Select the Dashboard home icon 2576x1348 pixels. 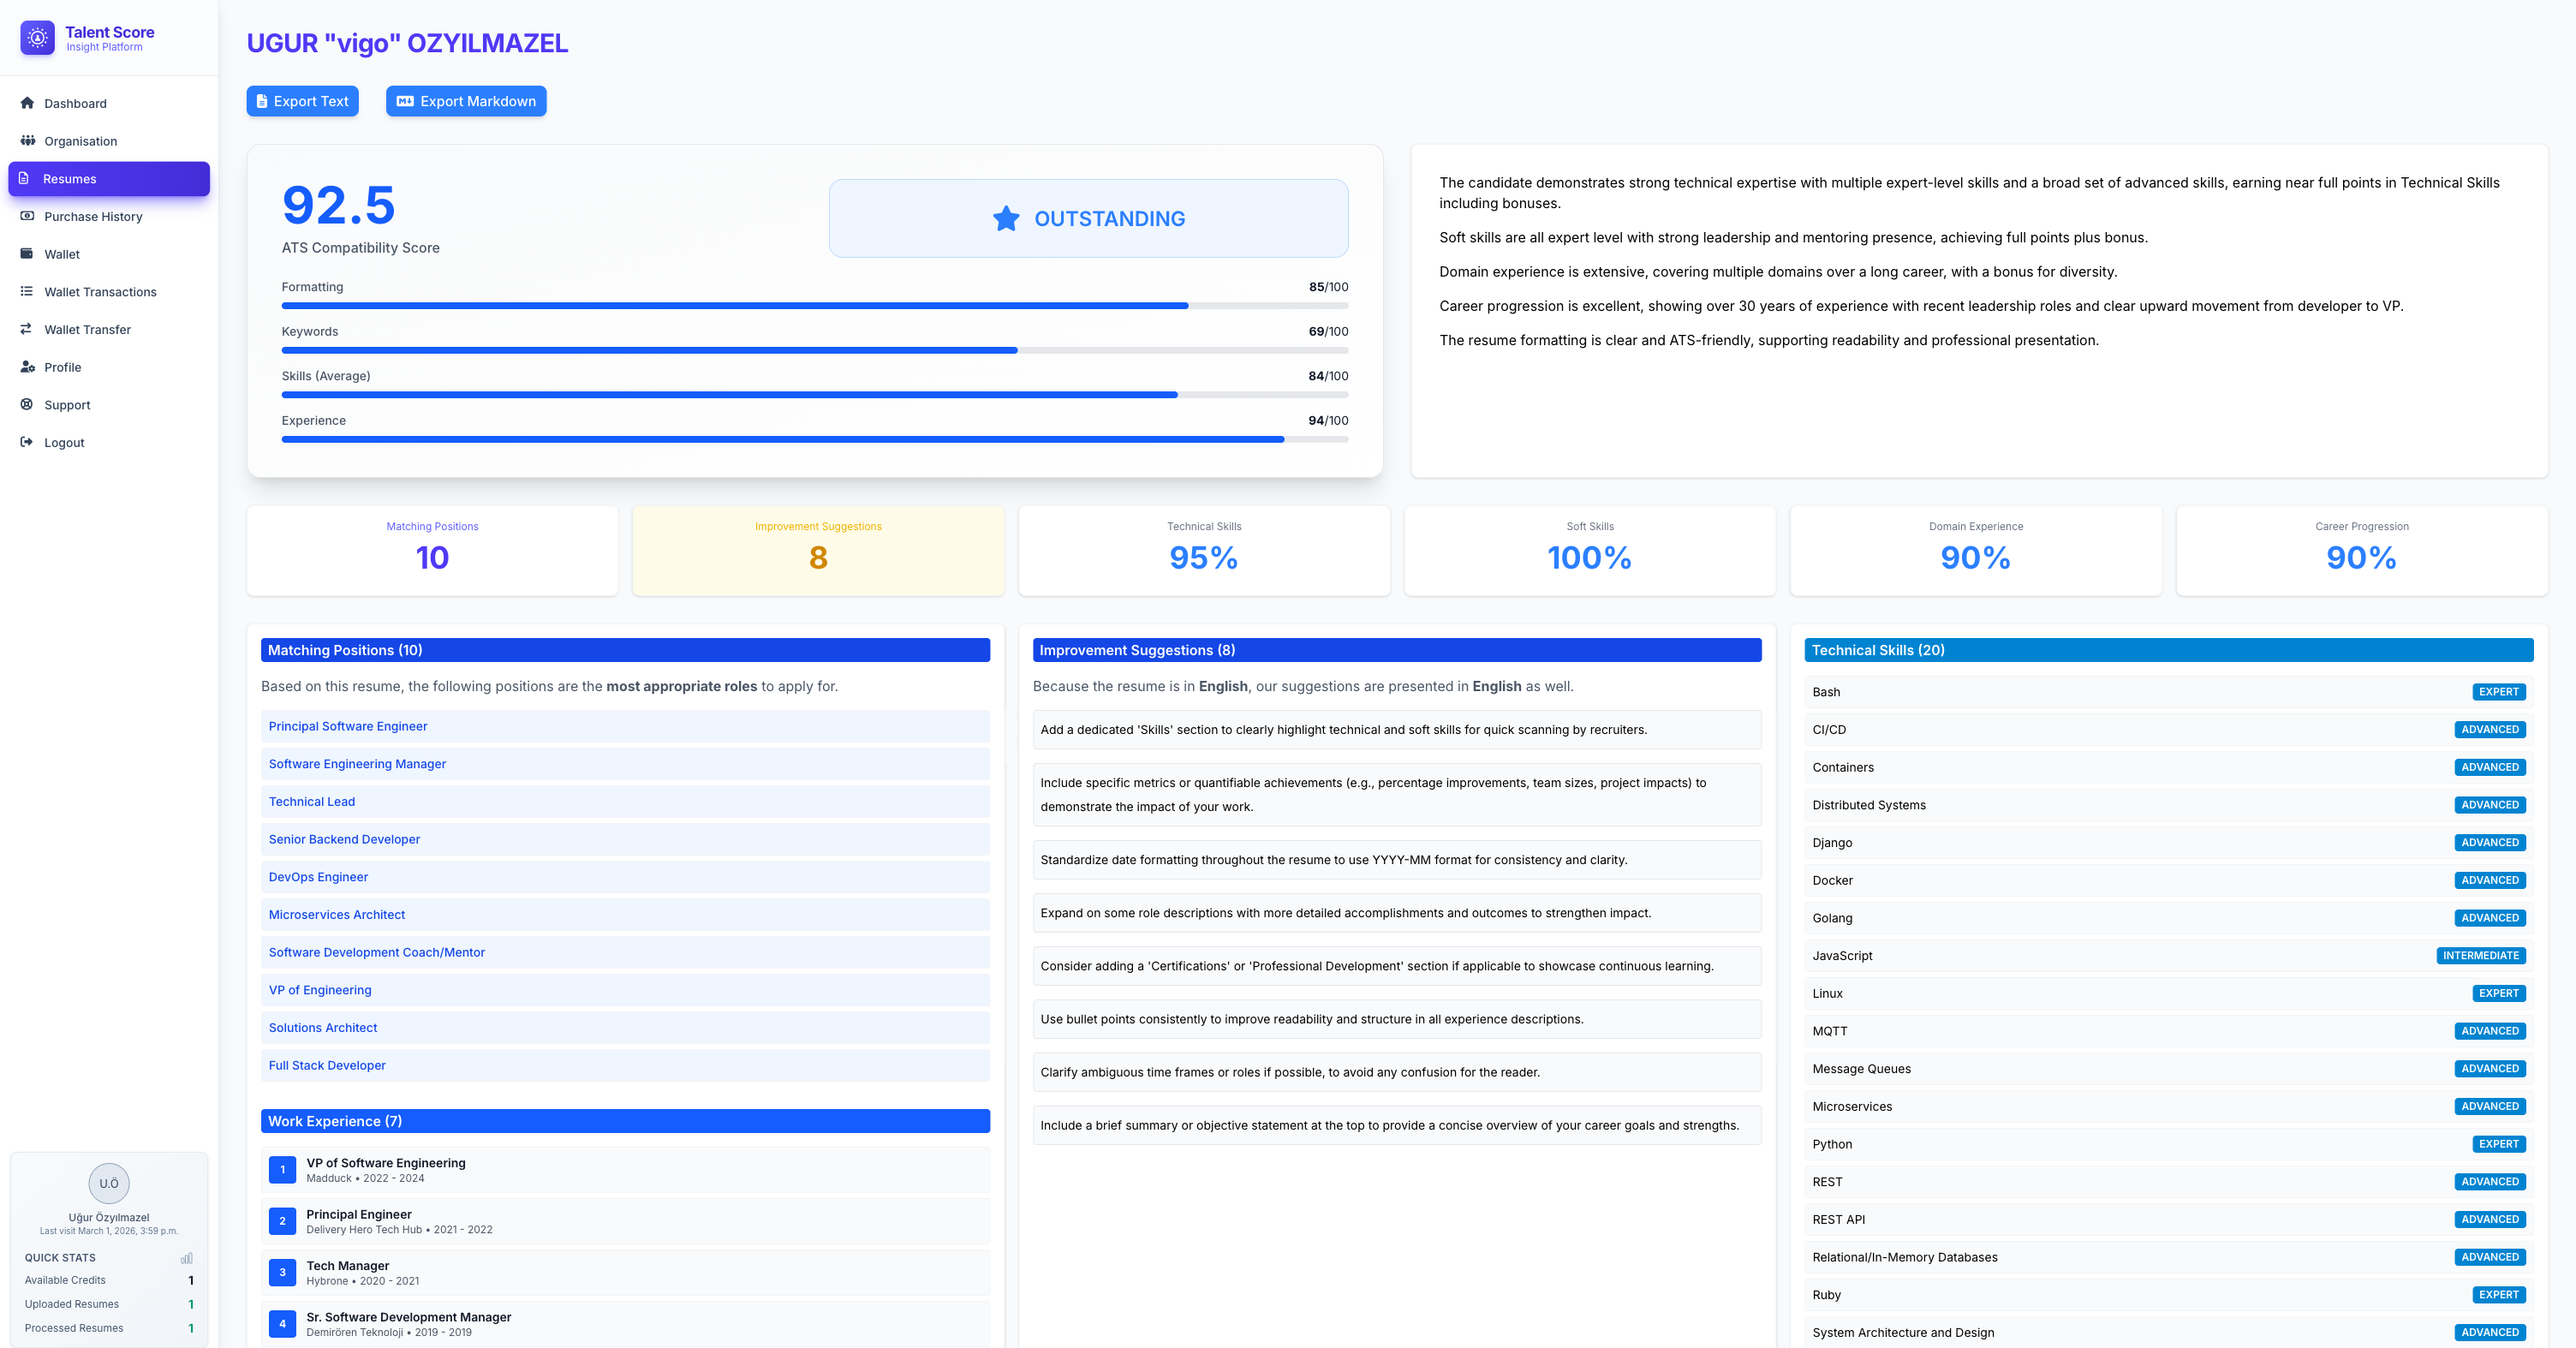pyautogui.click(x=27, y=103)
